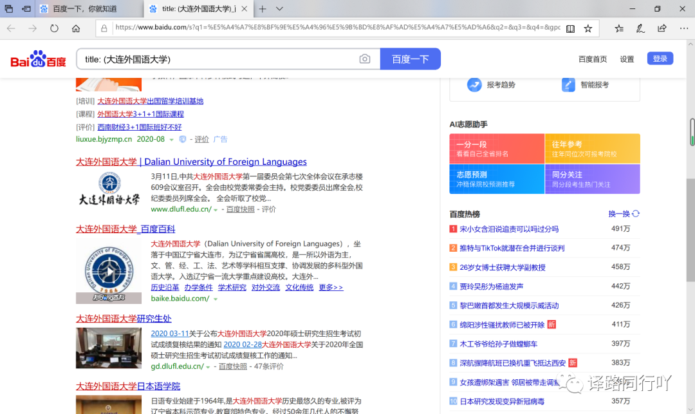Image resolution: width=695 pixels, height=414 pixels.
Task: Open 外国语大学3+1+1国际课程 link
Action: pos(140,114)
